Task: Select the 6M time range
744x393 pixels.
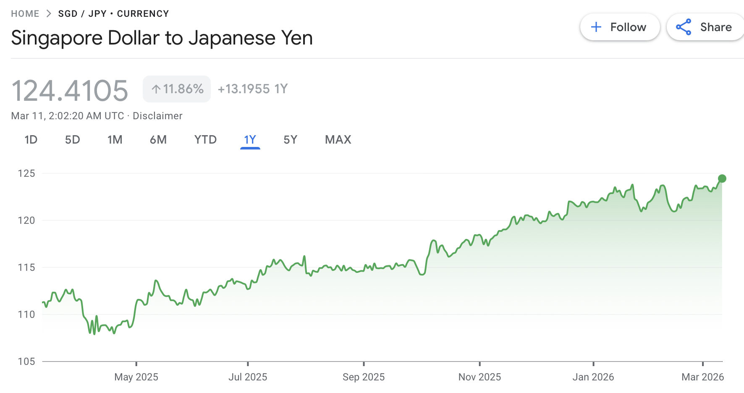Action: (x=158, y=139)
